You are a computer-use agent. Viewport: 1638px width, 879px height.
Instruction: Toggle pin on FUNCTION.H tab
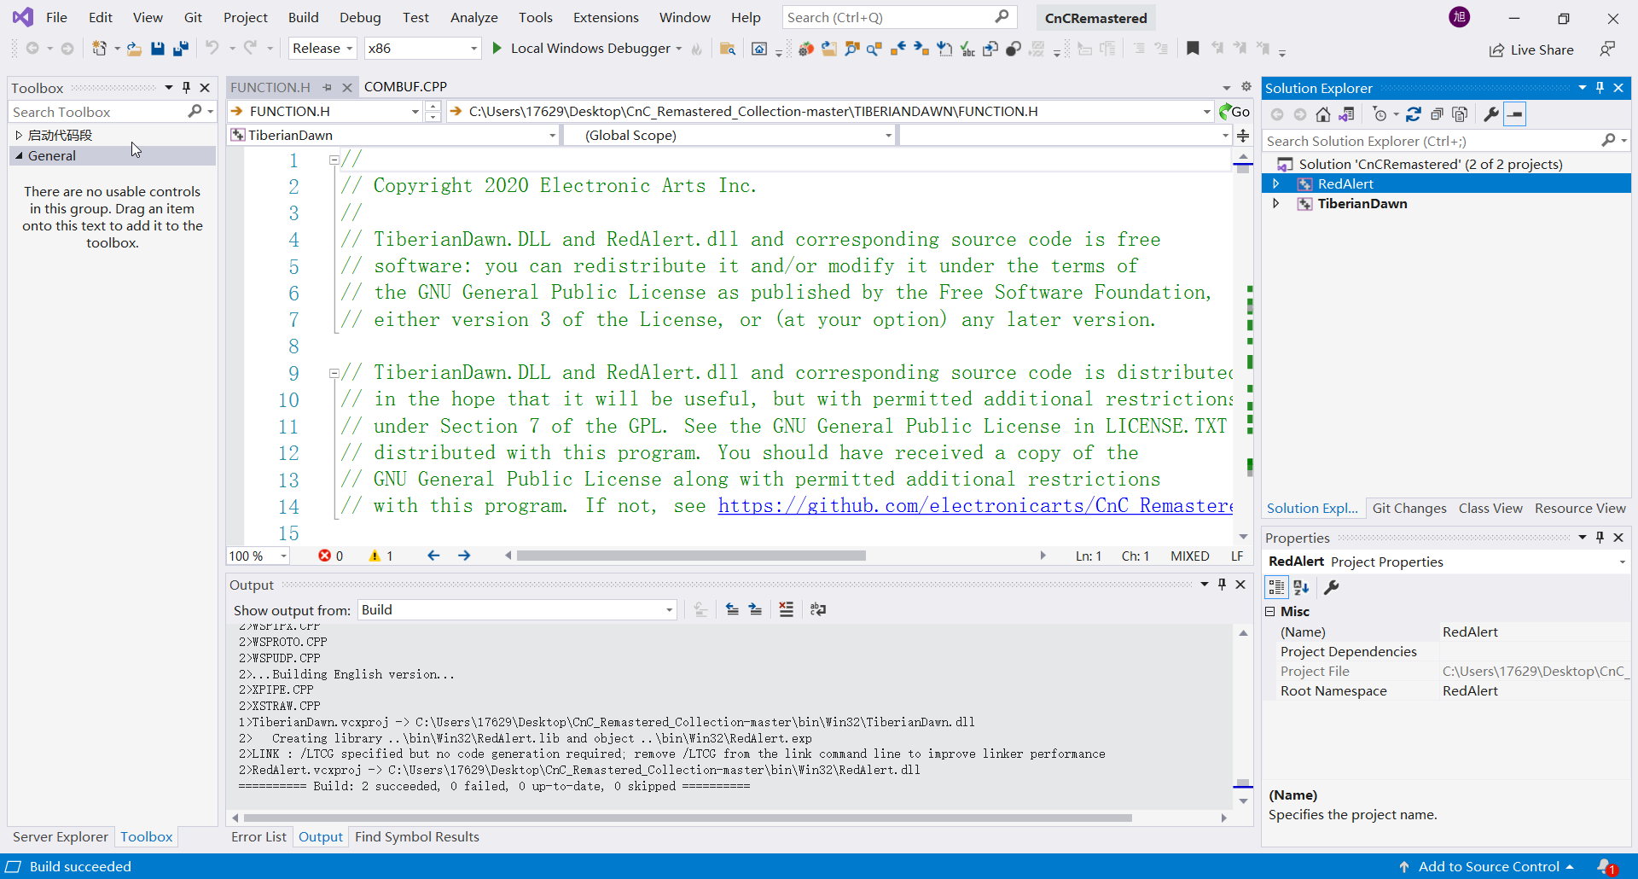pyautogui.click(x=328, y=87)
